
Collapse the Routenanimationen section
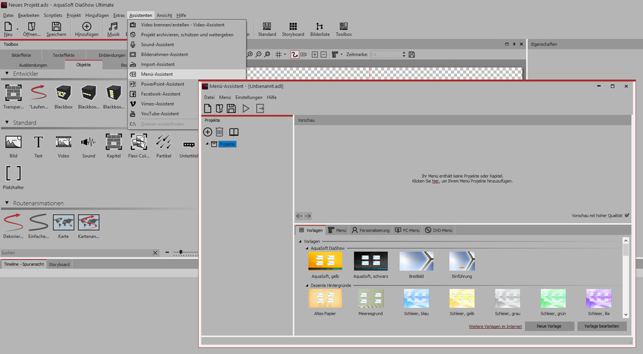click(x=7, y=204)
